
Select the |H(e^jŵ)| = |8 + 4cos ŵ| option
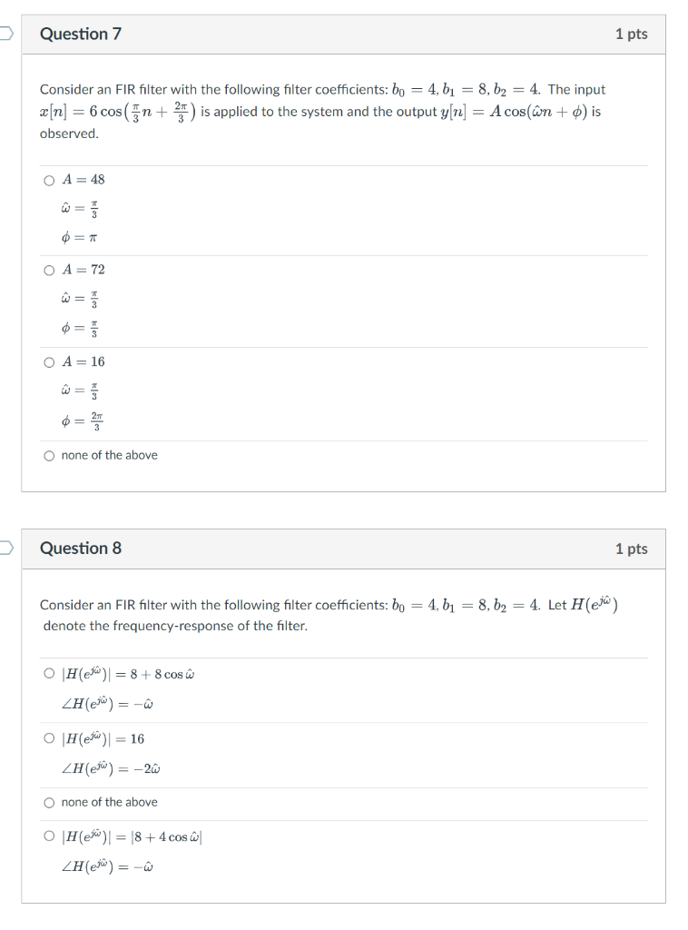(x=49, y=836)
